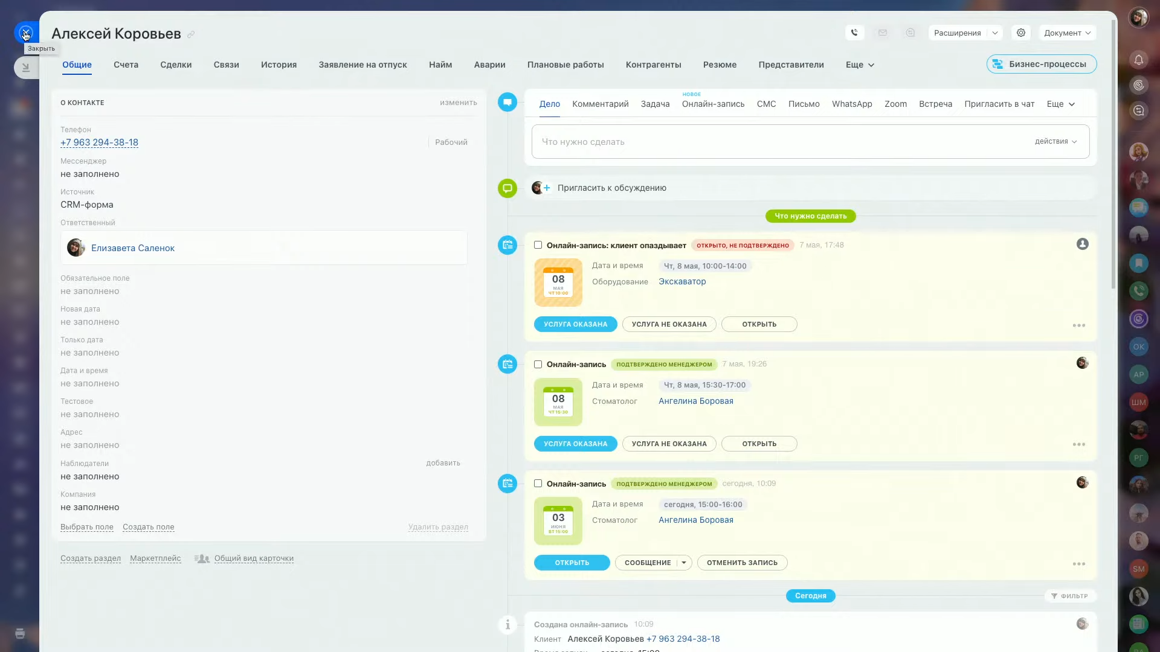Mark today's 15:00-16:00 online booking checkbox
Viewport: 1160px width, 652px height.
point(538,484)
